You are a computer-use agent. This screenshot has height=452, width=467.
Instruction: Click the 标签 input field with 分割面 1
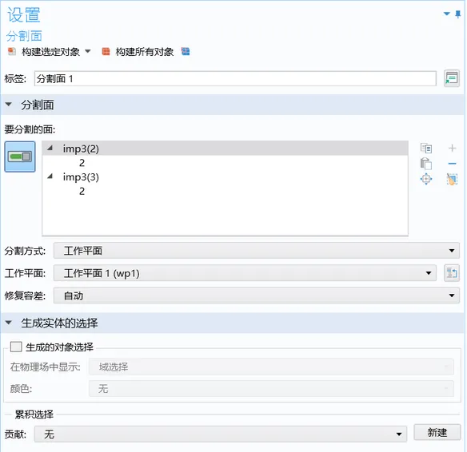(235, 79)
